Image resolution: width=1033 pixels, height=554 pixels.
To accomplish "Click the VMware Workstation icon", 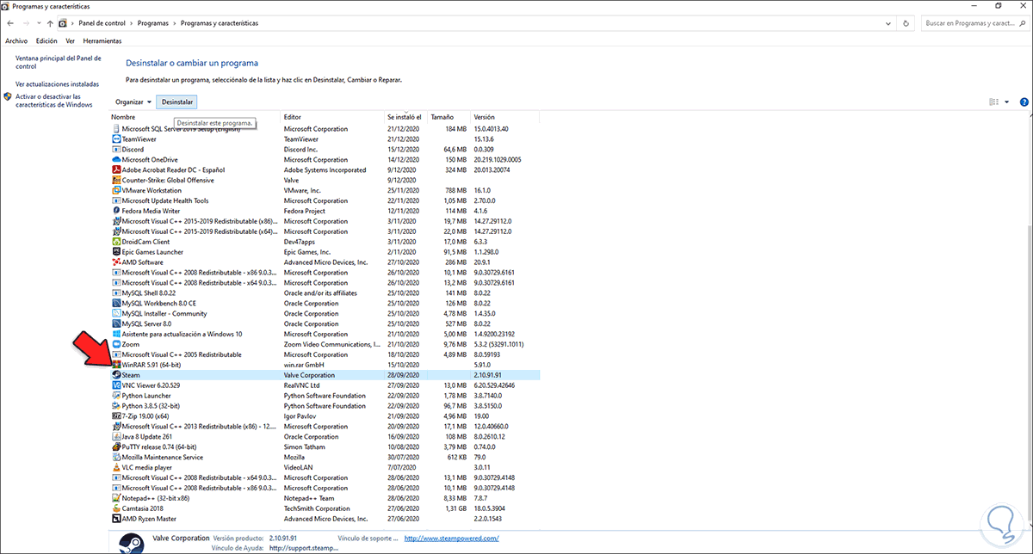I will point(116,191).
